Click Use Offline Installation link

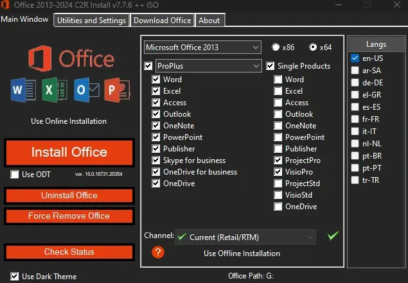click(x=242, y=253)
